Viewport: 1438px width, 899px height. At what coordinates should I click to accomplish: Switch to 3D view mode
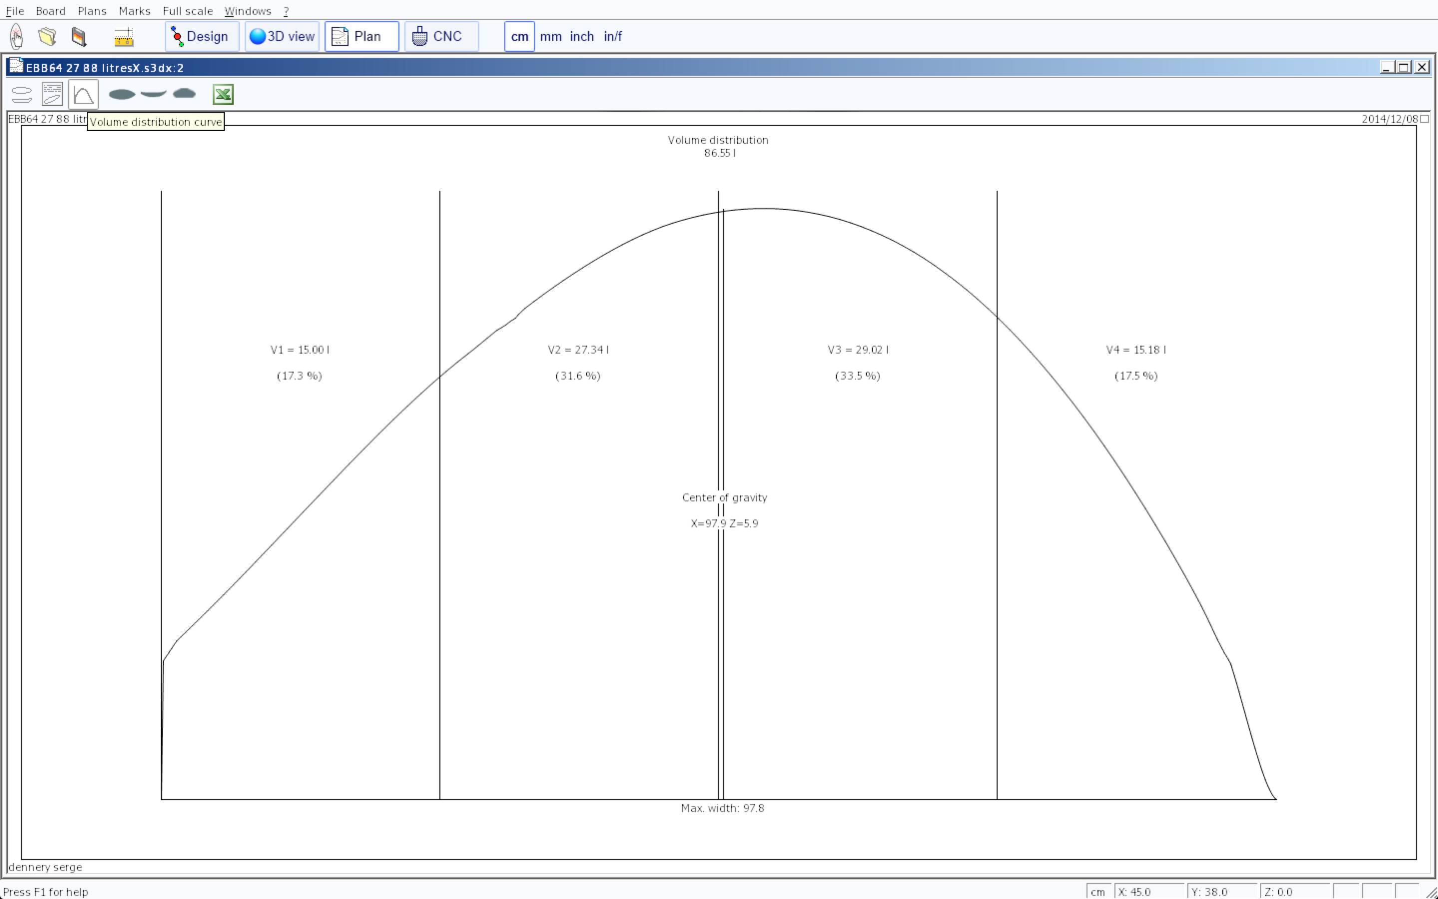point(282,36)
